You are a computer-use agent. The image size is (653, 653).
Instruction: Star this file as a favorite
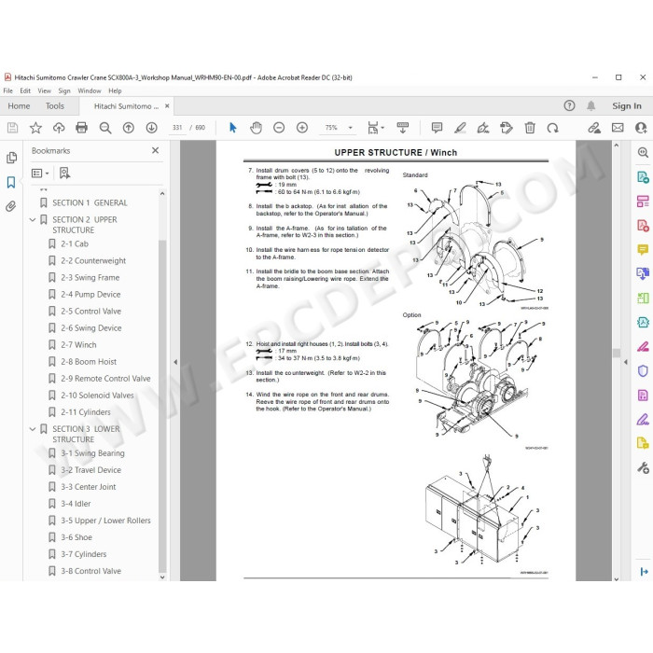pyautogui.click(x=35, y=128)
